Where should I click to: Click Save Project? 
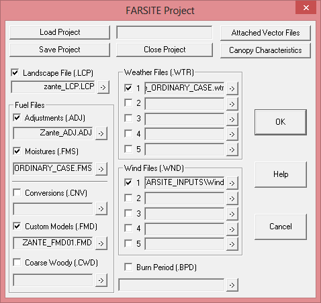click(60, 50)
